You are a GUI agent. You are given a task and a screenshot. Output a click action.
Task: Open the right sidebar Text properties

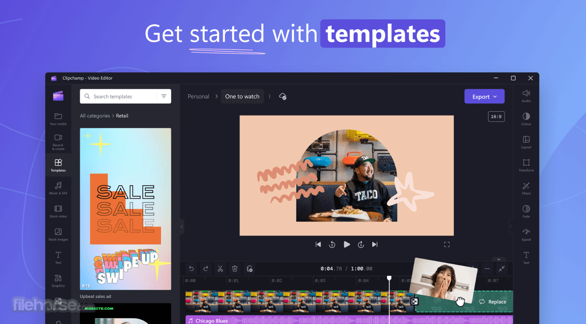[526, 257]
